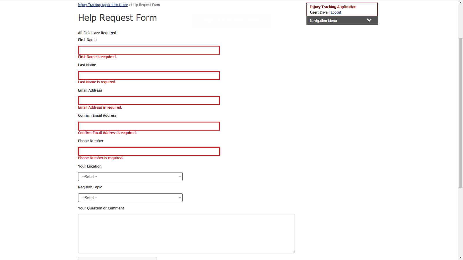Screen dimensions: 463x260
Task: Focus the First Name input field
Action: pyautogui.click(x=149, y=50)
